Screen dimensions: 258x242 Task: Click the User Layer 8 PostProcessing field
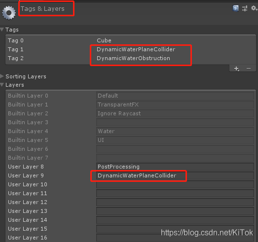pos(175,167)
